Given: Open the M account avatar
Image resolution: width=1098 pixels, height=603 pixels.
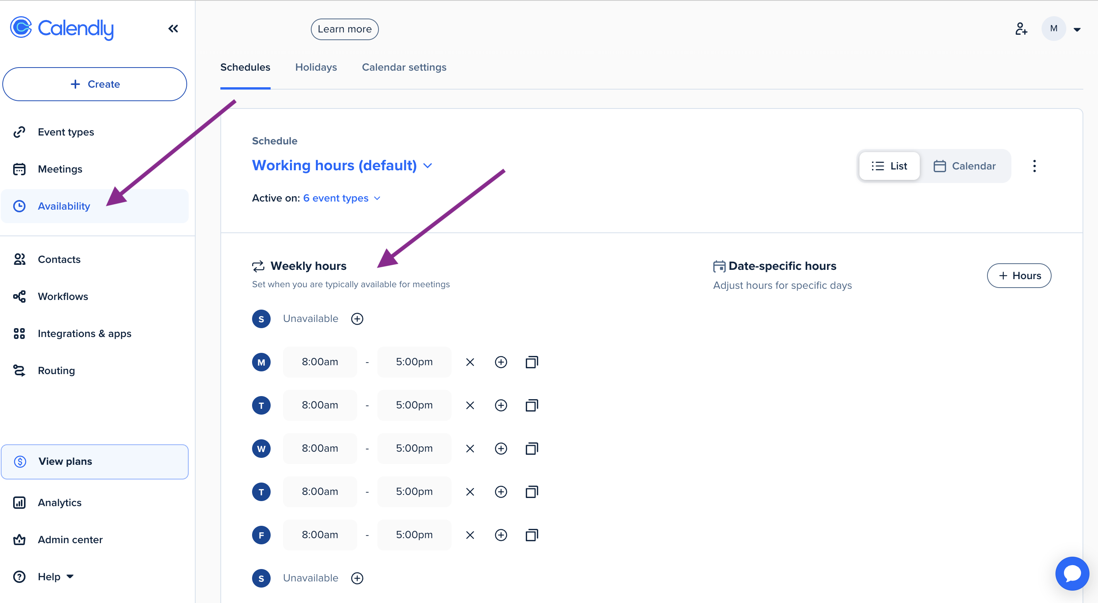Looking at the screenshot, I should (1054, 29).
